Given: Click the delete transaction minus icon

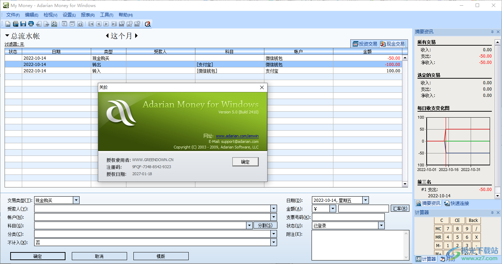Looking at the screenshot, I should [71, 24].
